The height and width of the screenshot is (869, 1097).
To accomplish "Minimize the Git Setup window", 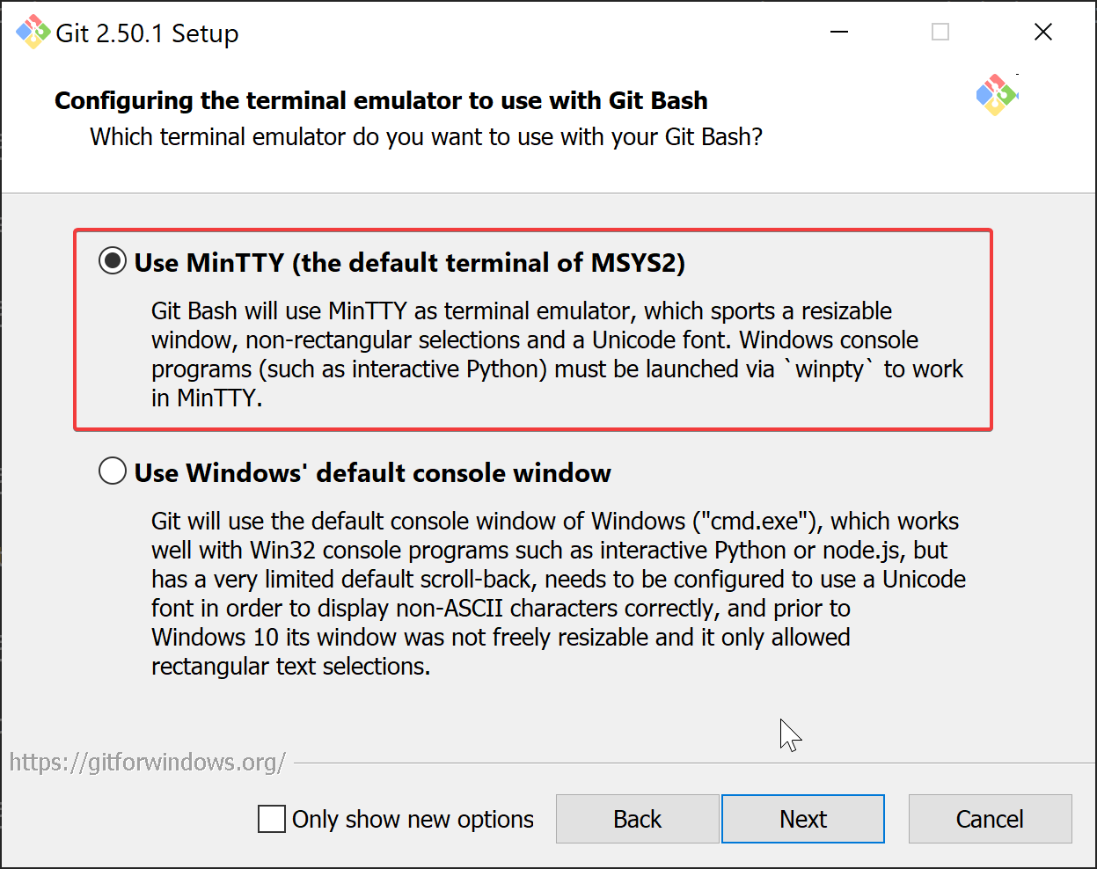I will [839, 33].
